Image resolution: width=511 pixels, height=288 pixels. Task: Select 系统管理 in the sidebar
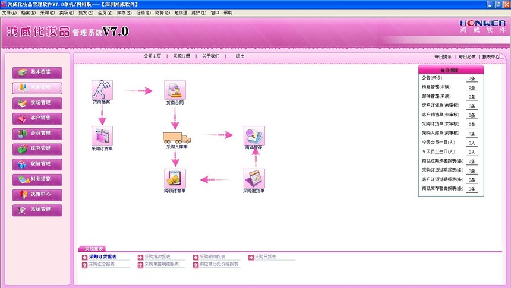click(x=37, y=210)
